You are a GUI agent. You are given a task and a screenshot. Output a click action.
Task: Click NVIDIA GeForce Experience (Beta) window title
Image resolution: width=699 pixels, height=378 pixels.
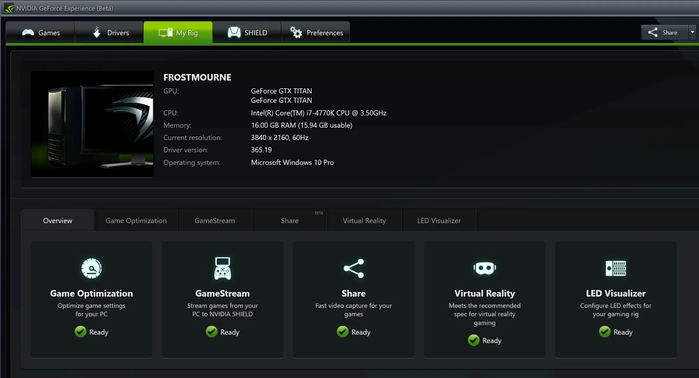65,8
